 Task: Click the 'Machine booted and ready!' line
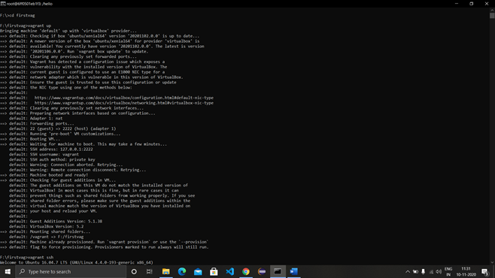pyautogui.click(x=44, y=175)
